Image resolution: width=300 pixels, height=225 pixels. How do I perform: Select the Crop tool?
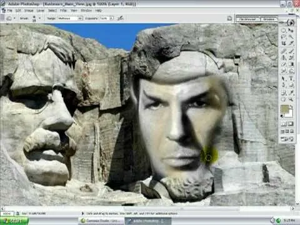(284, 44)
